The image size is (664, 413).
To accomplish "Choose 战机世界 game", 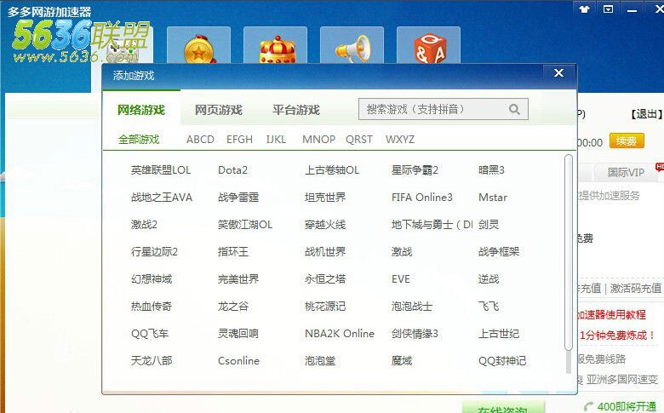I will pos(325,252).
